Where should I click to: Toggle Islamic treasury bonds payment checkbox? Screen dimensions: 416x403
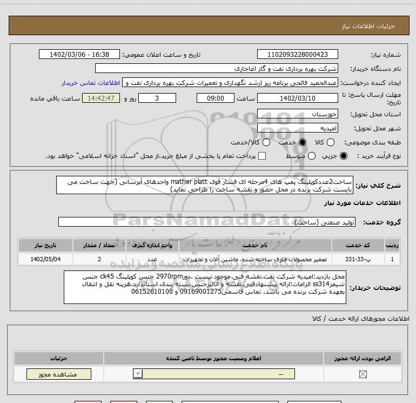(262, 156)
